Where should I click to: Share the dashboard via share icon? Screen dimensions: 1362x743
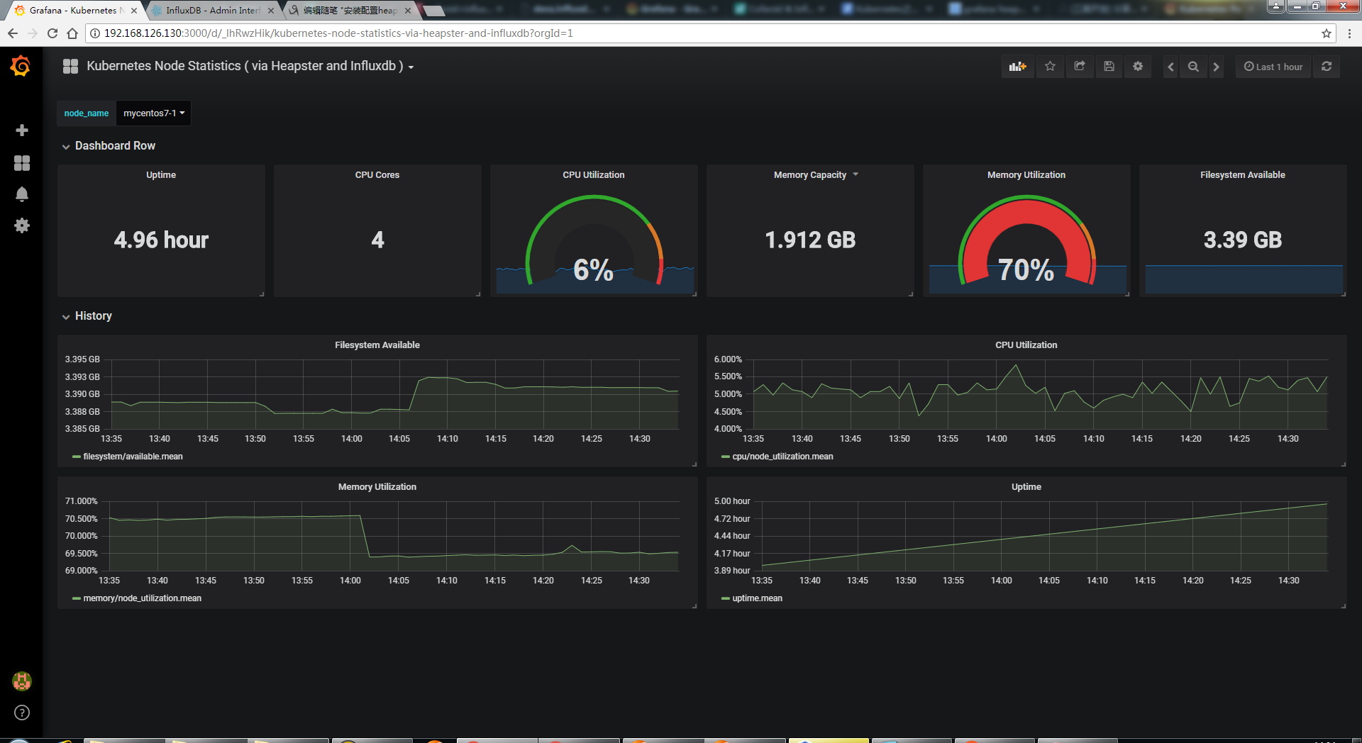coord(1080,67)
